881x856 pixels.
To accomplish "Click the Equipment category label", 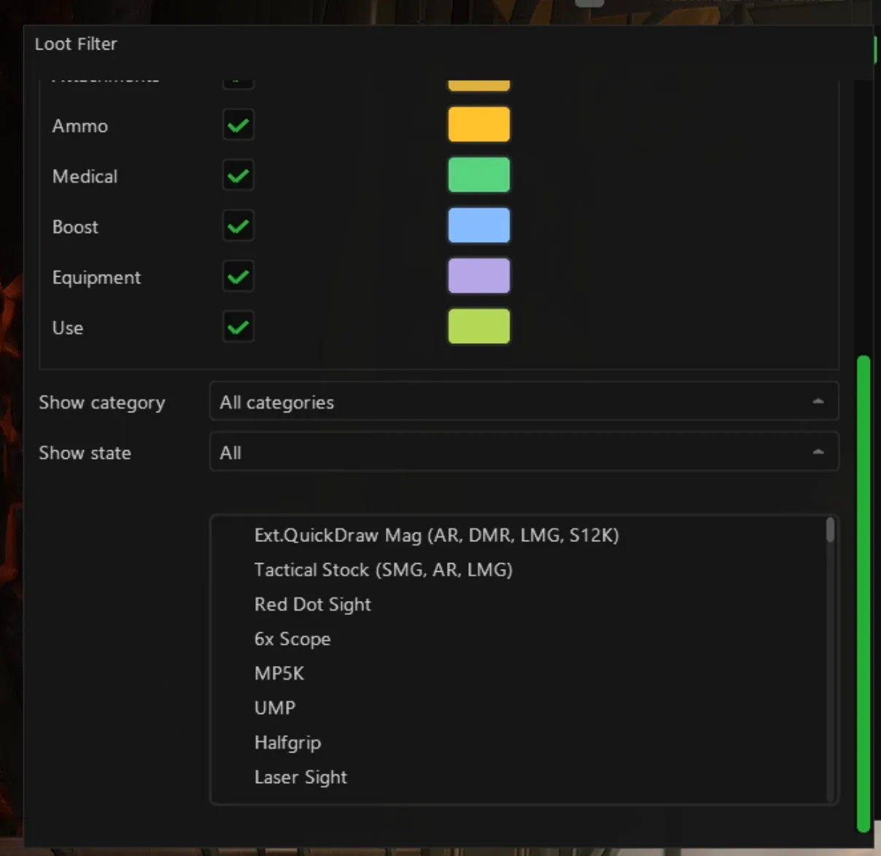I will tap(96, 278).
